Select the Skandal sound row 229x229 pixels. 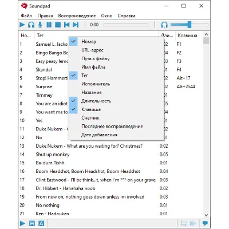point(44,70)
